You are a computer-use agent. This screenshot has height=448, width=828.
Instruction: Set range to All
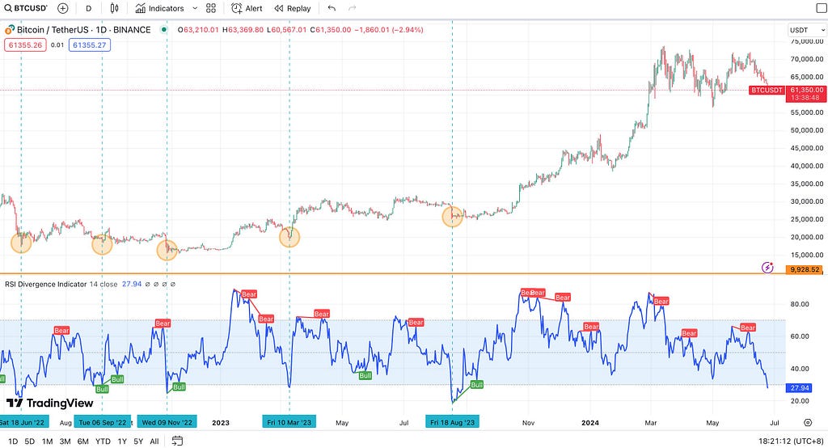pyautogui.click(x=154, y=442)
